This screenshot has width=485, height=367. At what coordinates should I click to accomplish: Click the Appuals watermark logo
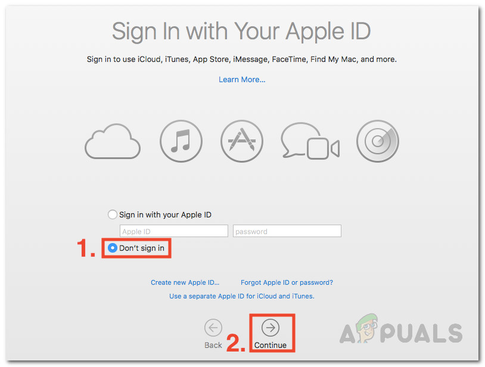pos(401,329)
